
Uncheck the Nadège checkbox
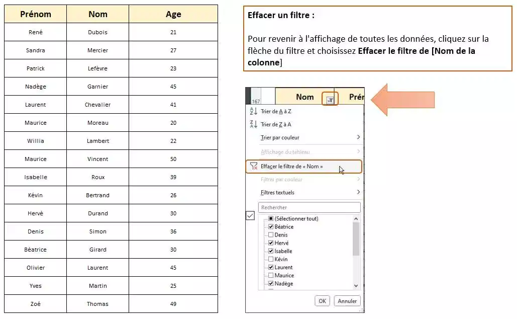click(271, 283)
